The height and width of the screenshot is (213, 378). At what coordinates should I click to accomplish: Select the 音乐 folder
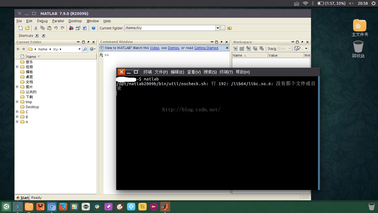tap(29, 62)
